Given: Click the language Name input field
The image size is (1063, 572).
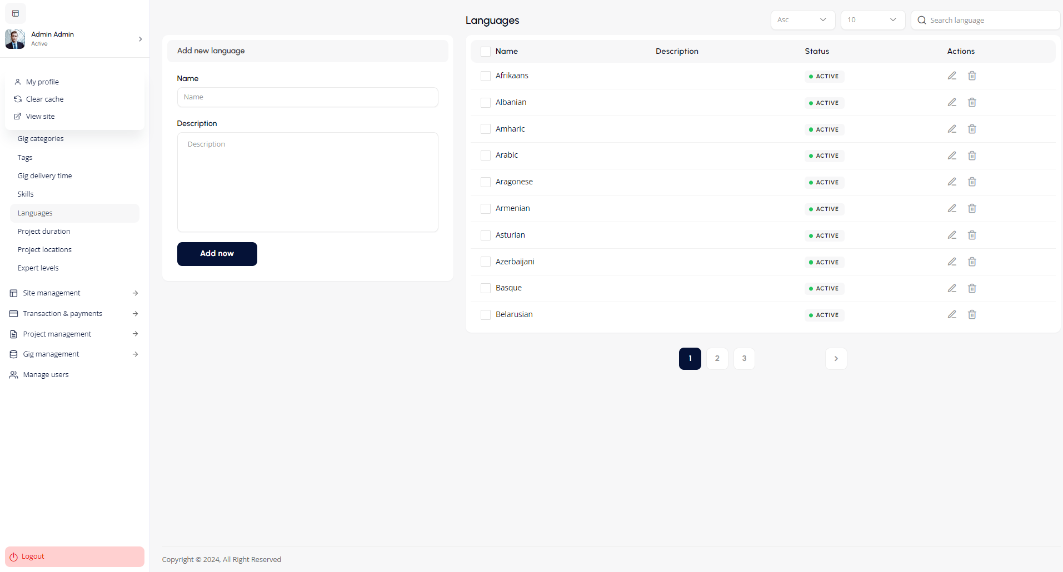Looking at the screenshot, I should pyautogui.click(x=307, y=97).
